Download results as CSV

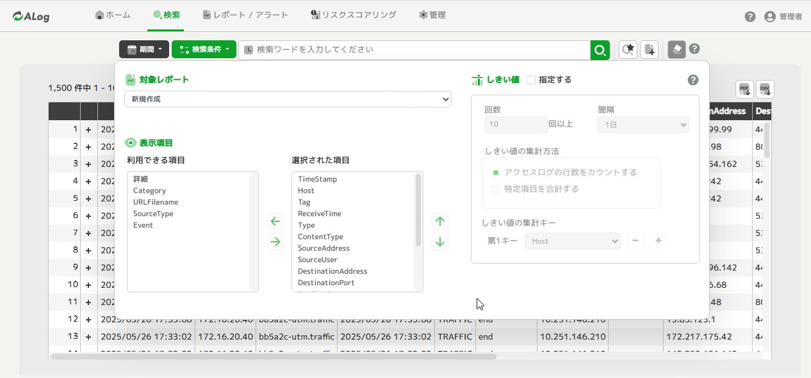[x=765, y=89]
